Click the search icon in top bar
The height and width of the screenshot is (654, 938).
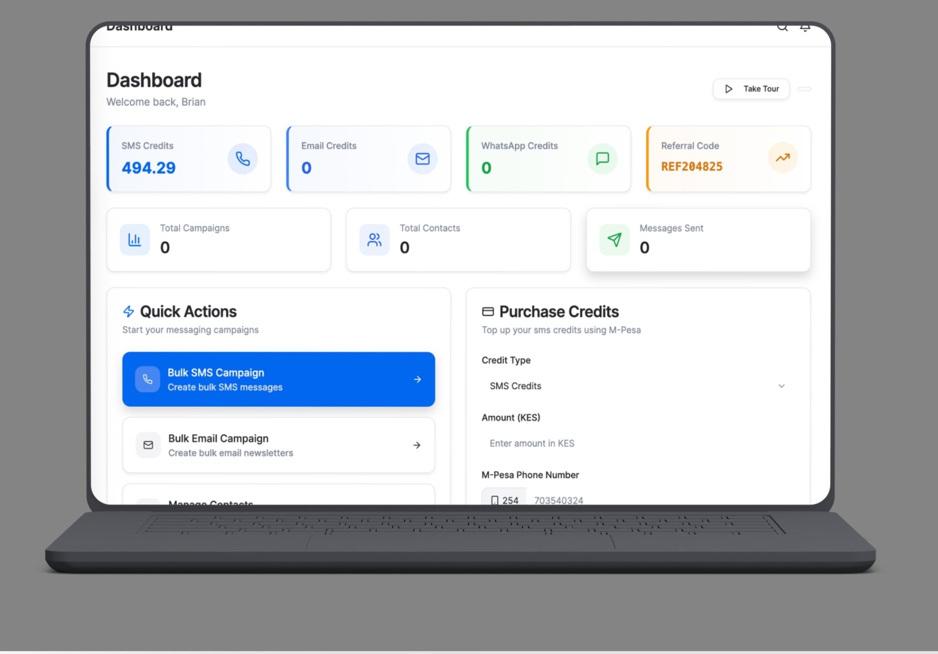coord(782,27)
